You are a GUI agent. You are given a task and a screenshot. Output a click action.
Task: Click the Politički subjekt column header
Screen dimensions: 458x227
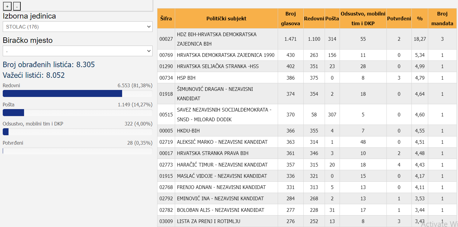[226, 19]
